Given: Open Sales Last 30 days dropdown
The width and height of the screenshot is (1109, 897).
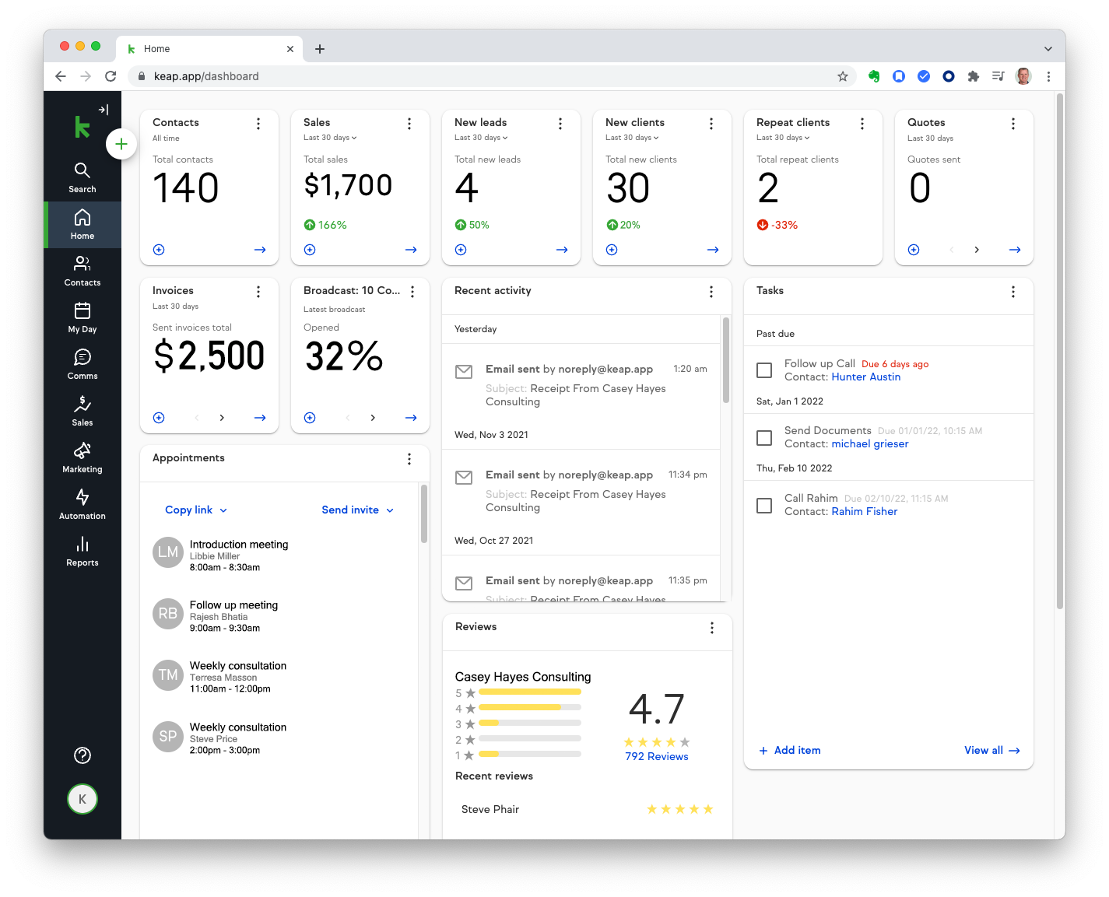Looking at the screenshot, I should 330,138.
